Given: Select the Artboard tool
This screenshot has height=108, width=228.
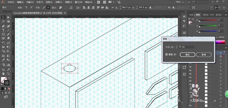Looking at the screenshot, I should [x=3, y=69].
